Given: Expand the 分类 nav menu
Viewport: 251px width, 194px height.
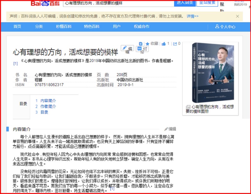Looking at the screenshot, I should 39,27.
